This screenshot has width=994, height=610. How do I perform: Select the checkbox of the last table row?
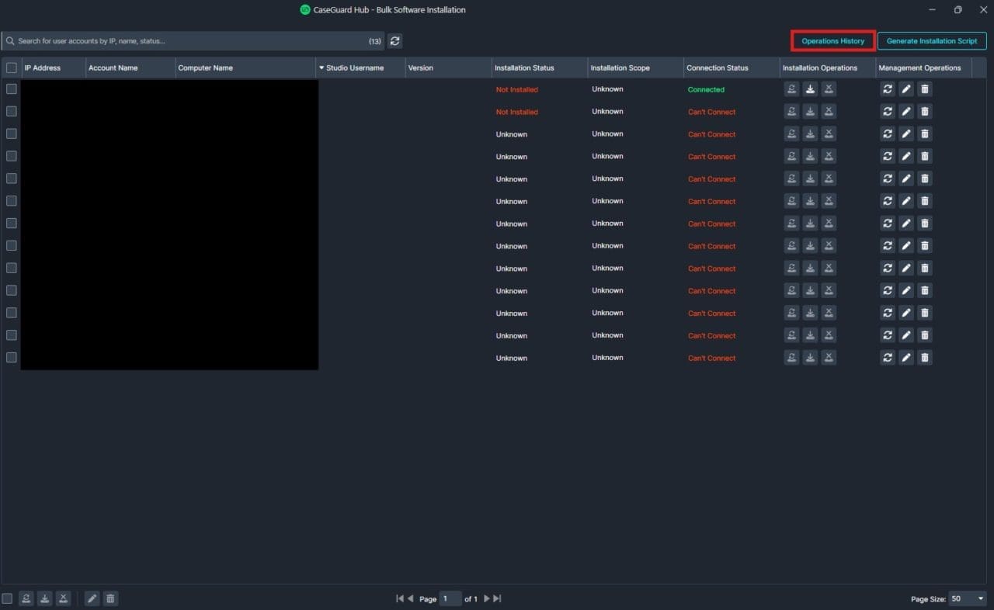point(12,358)
